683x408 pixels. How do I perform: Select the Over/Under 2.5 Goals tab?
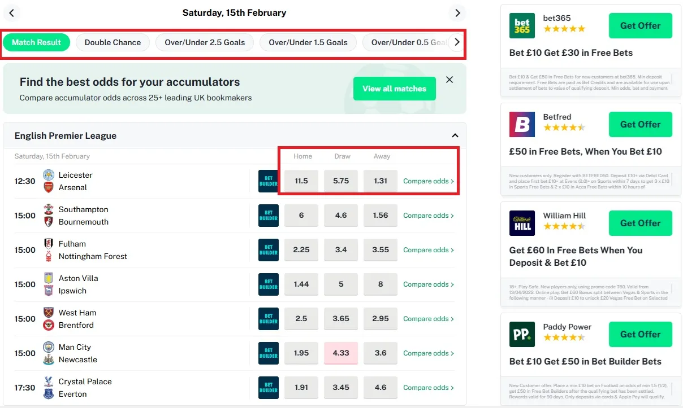[x=205, y=42]
